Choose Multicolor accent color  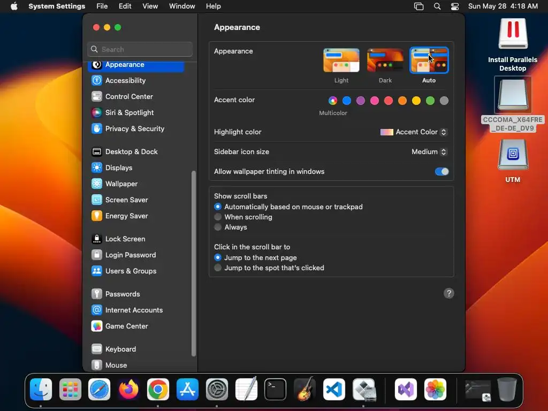[333, 101]
